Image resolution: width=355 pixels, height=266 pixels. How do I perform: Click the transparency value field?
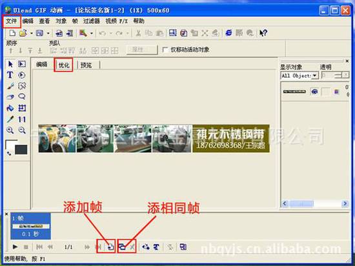point(328,75)
